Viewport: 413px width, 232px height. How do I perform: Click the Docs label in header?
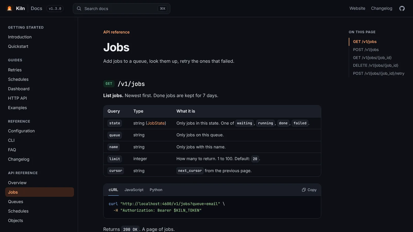pyautogui.click(x=36, y=9)
